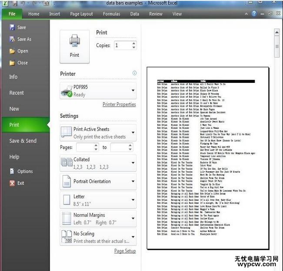Image resolution: width=283 pixels, height=271 pixels.
Task: Select Print in the backstage menu
Action: [26, 125]
